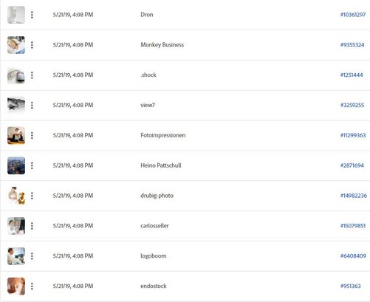Screen dimensions: 370x302
Task: Open the three-dot menu for the view7 row
Action: 32,106
